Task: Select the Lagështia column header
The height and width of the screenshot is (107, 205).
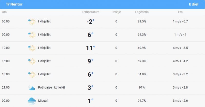Action: 142,12
